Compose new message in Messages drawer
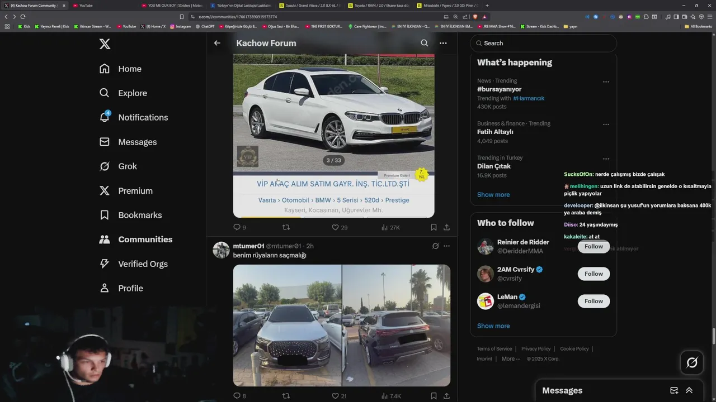The height and width of the screenshot is (402, 716). (674, 390)
